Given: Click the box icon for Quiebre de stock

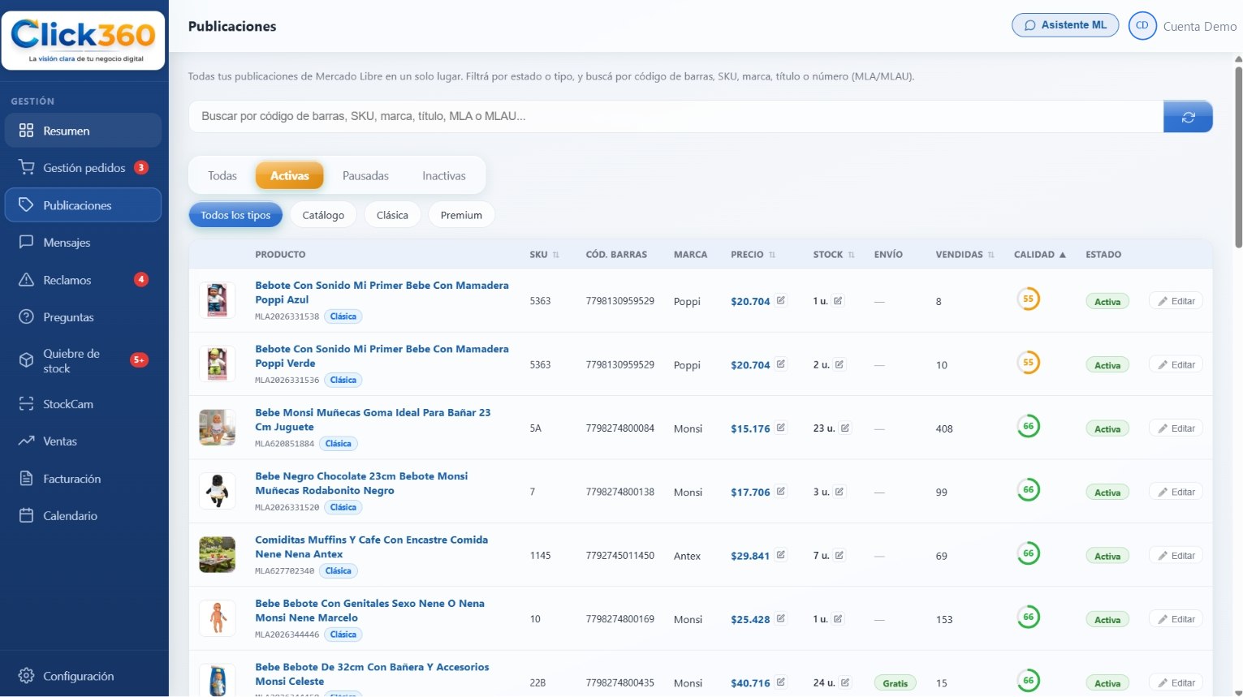Looking at the screenshot, I should (x=26, y=360).
